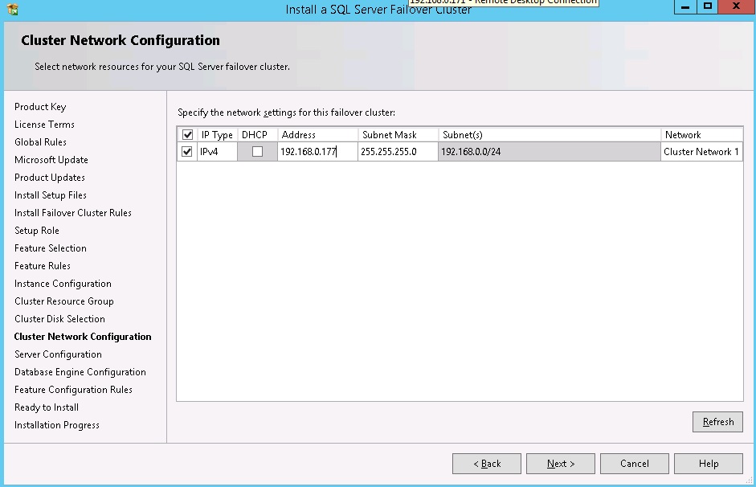Select Cluster Network Configuration step

tap(83, 337)
